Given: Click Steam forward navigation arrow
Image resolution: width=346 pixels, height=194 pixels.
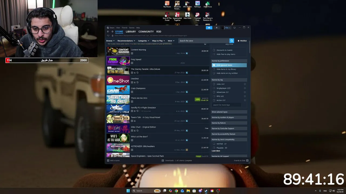Looking at the screenshot, I should pyautogui.click(x=112, y=32).
